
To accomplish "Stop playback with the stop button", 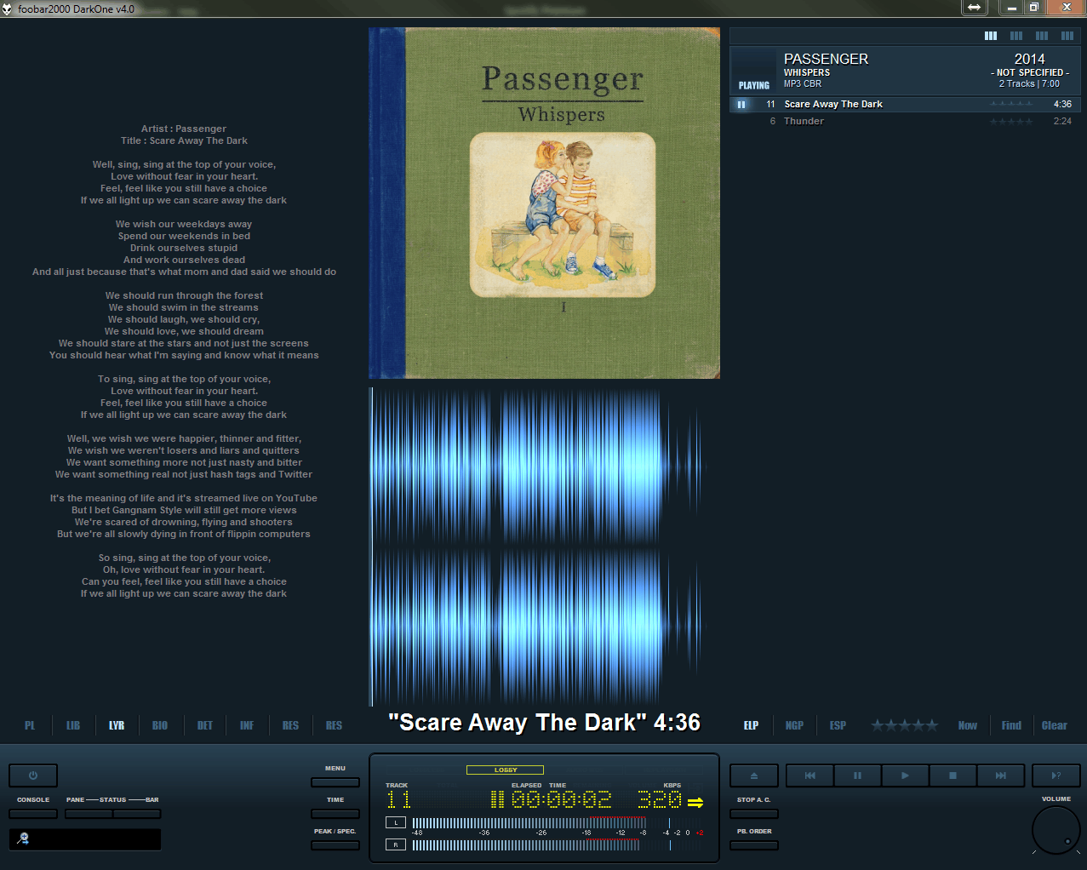I will point(953,776).
